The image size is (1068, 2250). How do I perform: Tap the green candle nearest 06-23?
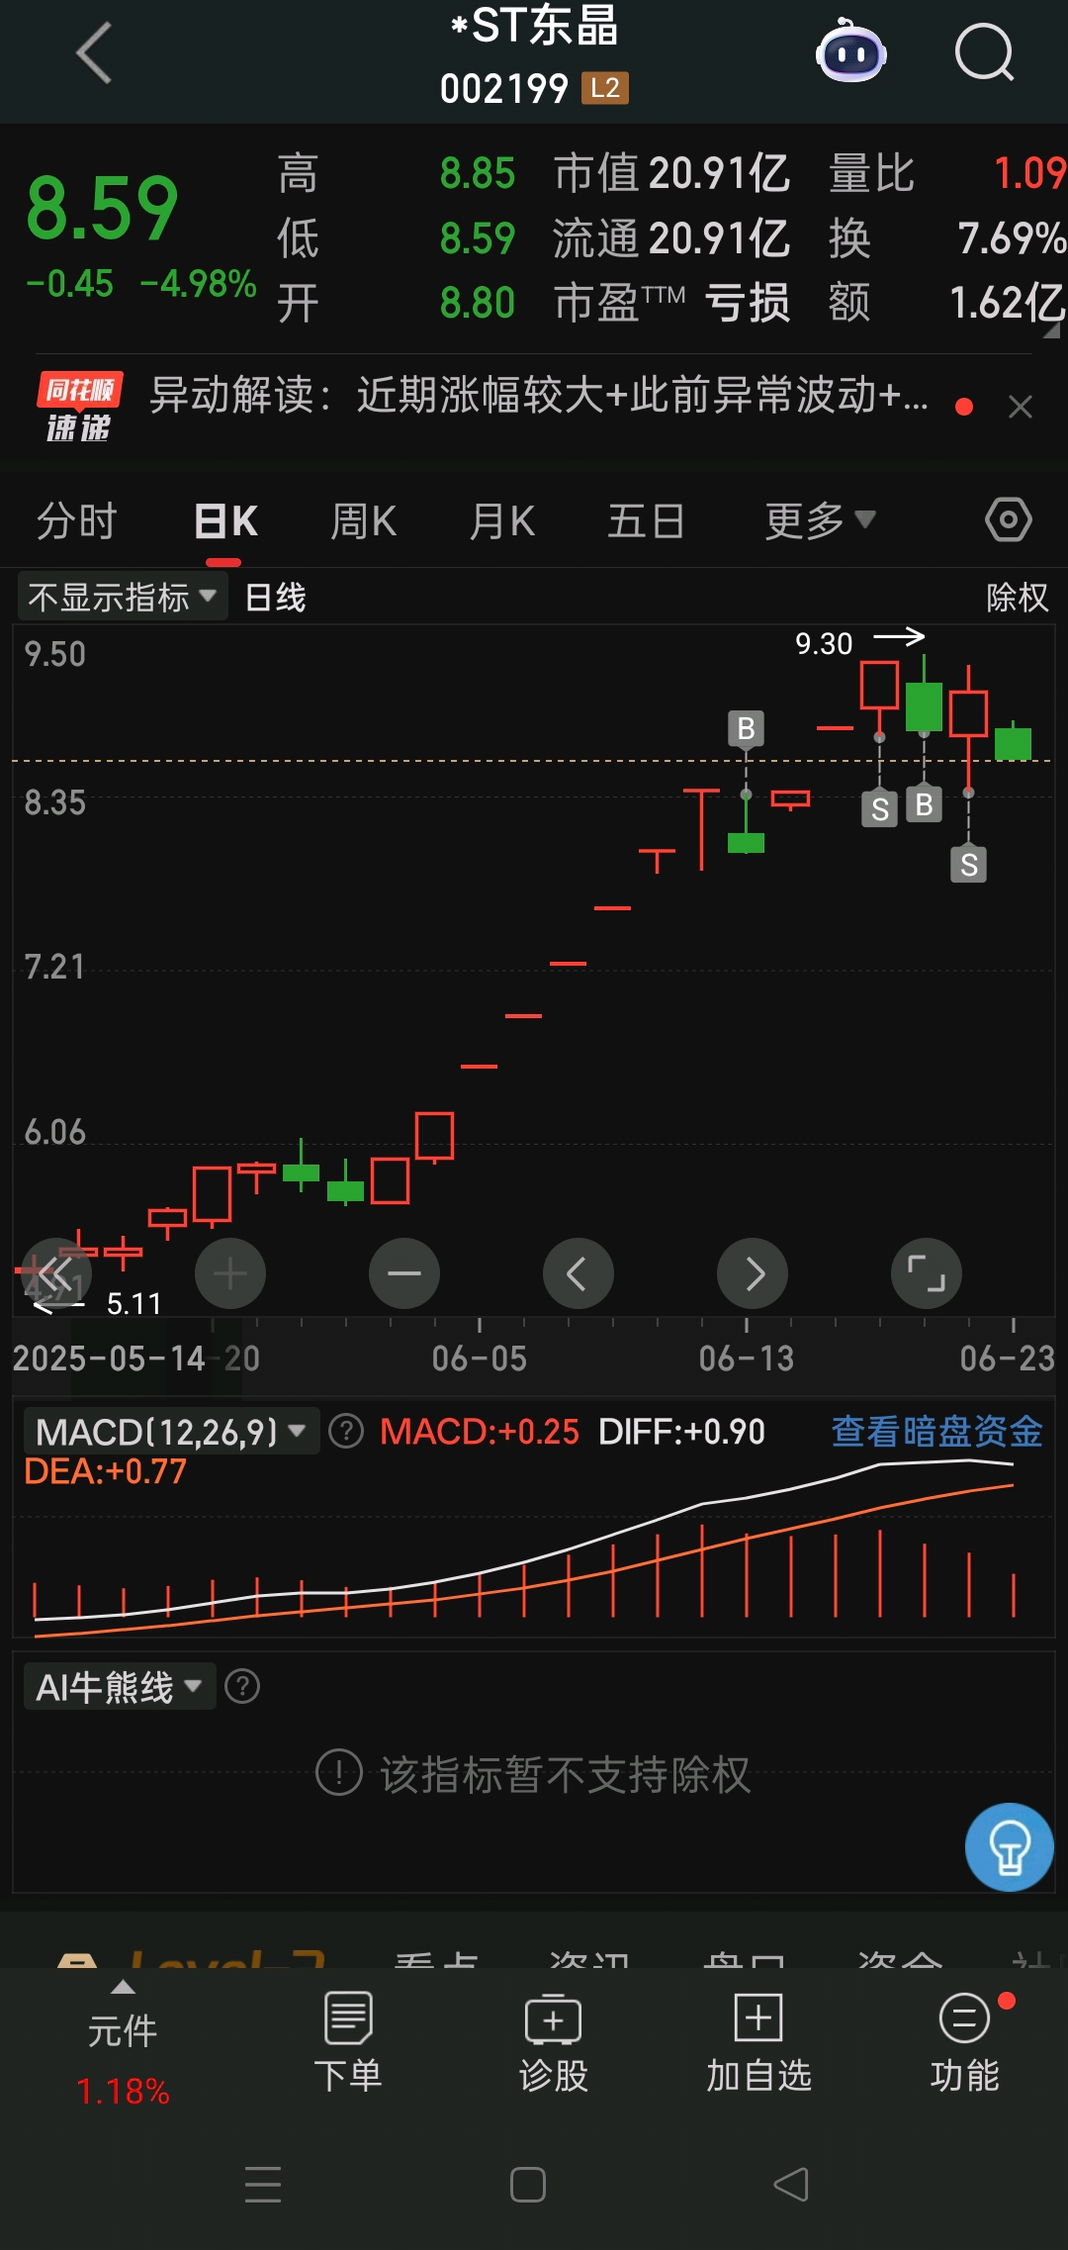tap(1014, 742)
